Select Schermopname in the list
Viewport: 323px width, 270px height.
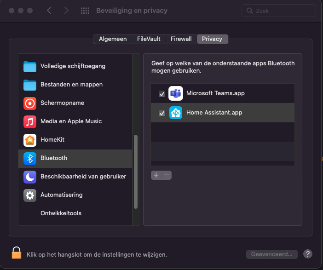pos(75,103)
